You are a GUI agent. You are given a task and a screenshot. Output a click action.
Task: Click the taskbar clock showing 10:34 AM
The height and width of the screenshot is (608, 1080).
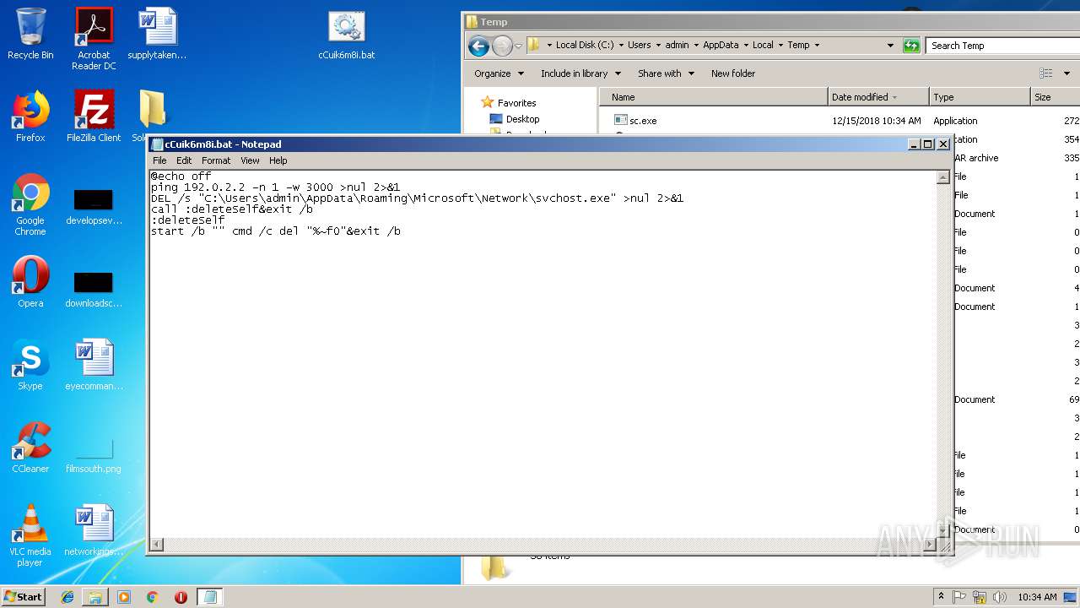click(x=1037, y=597)
